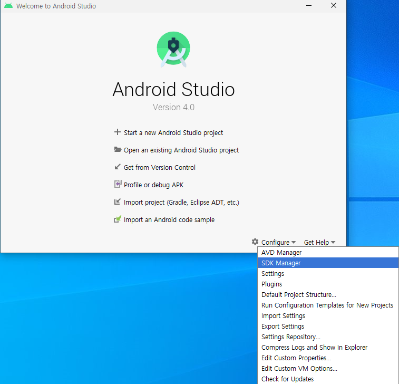This screenshot has width=399, height=384.
Task: Close the Welcome to Android Studio window
Action: (x=334, y=6)
